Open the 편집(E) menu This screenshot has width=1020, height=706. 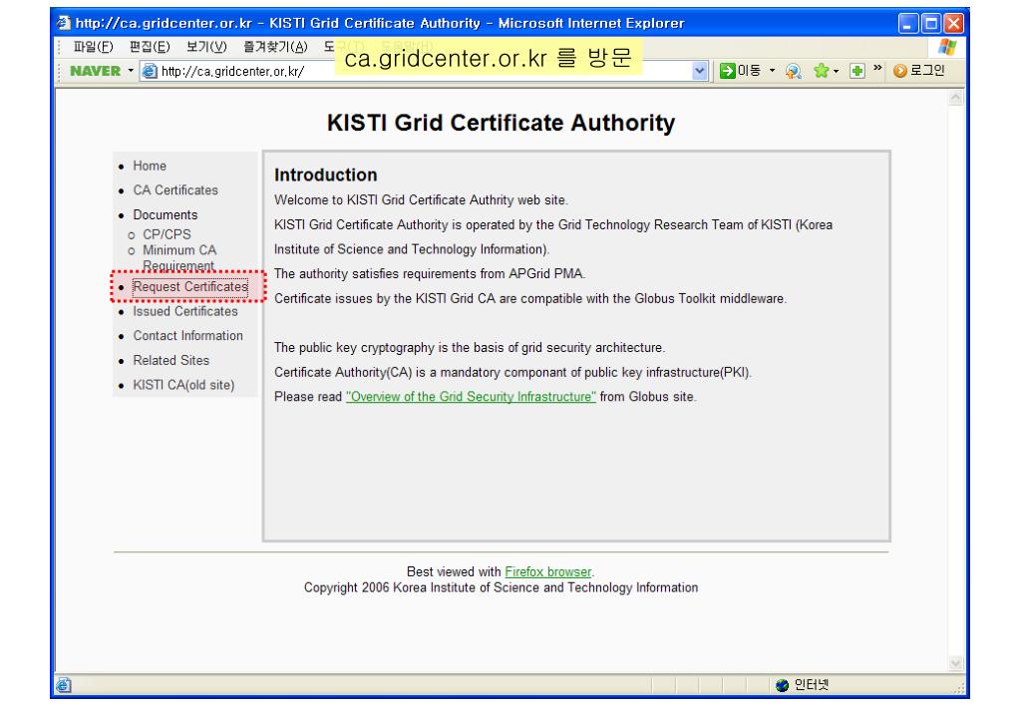point(150,47)
